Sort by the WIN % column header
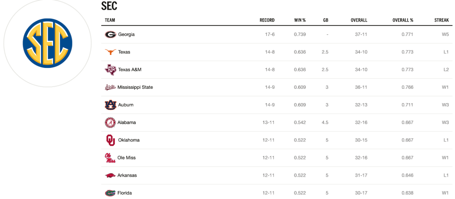Image resolution: width=455 pixels, height=199 pixels. tap(300, 20)
